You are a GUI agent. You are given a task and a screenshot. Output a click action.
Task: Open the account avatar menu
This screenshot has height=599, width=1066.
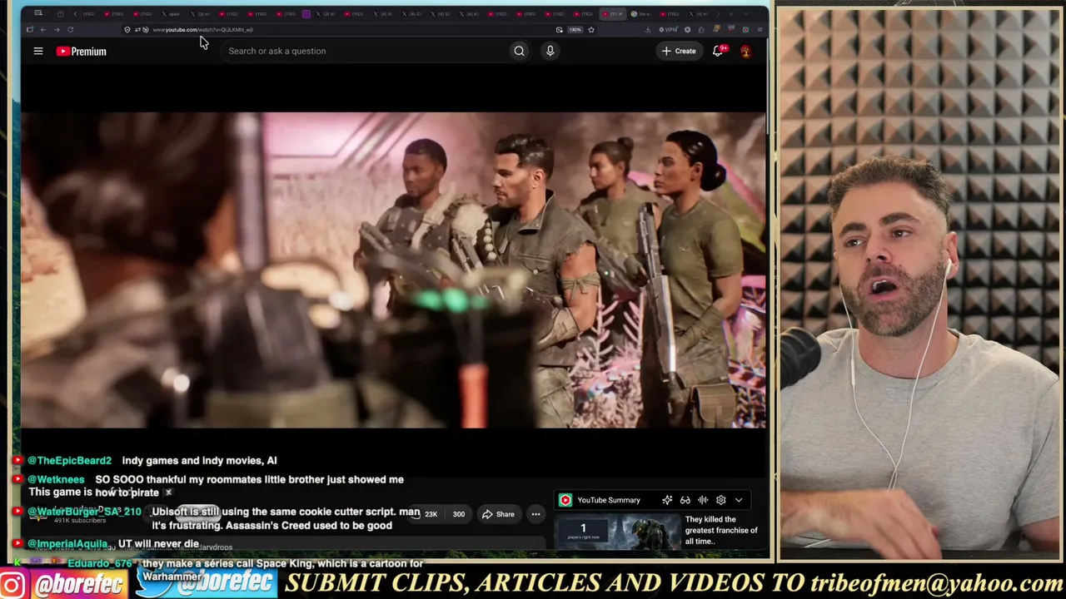point(745,52)
